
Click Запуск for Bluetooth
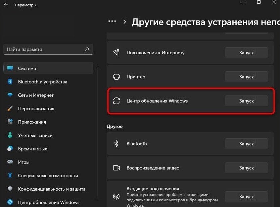tap(246, 144)
